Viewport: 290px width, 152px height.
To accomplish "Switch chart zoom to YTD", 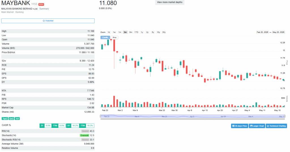I will coord(136,32).
